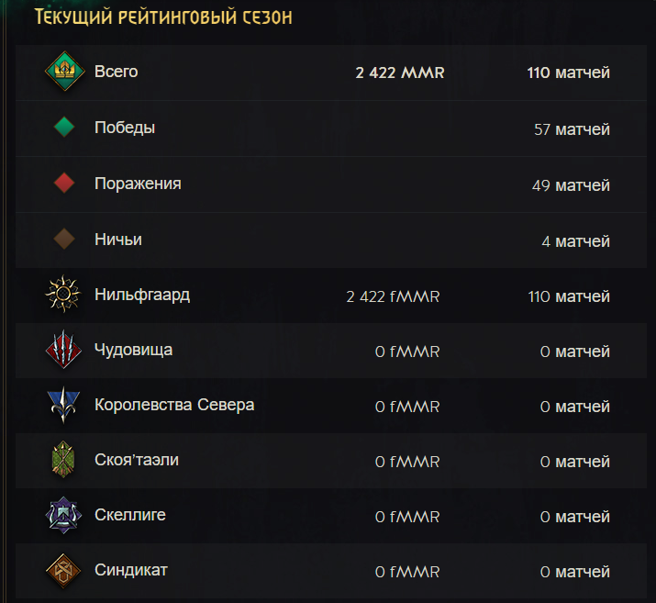Viewport: 656px width, 603px height.
Task: Click the Нильфгаард 2 422 fMMR value
Action: [394, 296]
